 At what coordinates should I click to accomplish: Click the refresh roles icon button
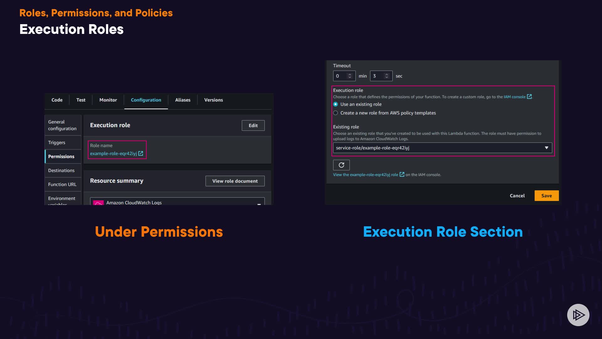[x=341, y=165]
